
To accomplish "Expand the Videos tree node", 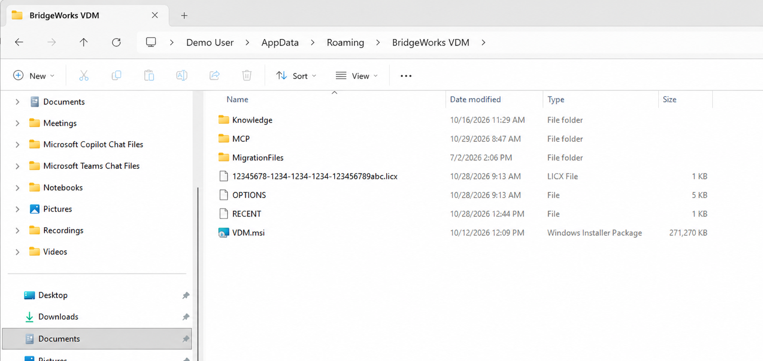I will pyautogui.click(x=18, y=252).
